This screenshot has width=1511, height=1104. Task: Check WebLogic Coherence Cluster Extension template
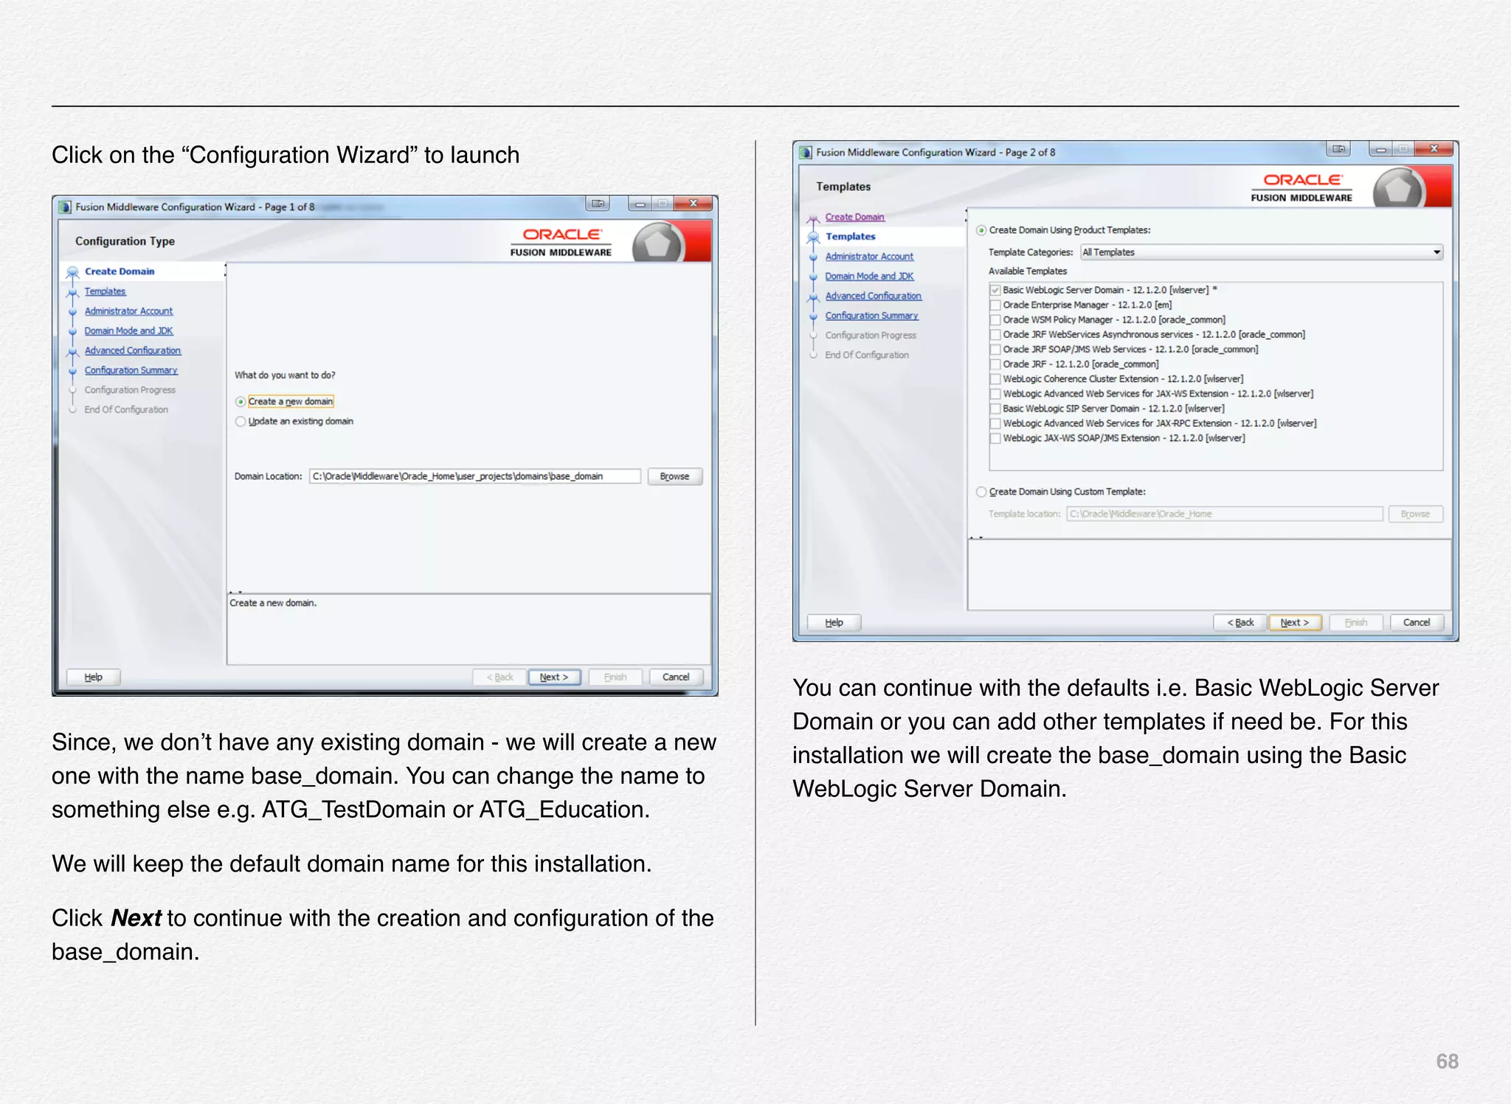[995, 379]
